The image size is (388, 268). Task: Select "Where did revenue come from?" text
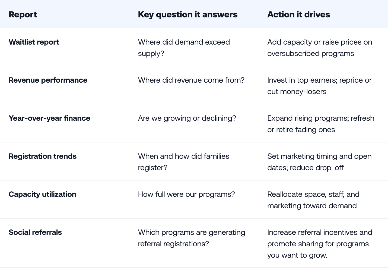191,80
